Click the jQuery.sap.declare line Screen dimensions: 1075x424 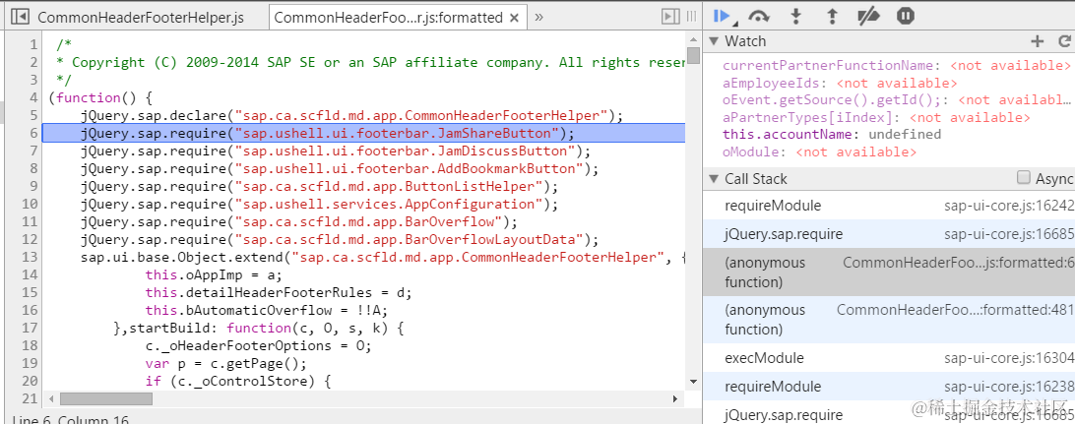pyautogui.click(x=351, y=115)
